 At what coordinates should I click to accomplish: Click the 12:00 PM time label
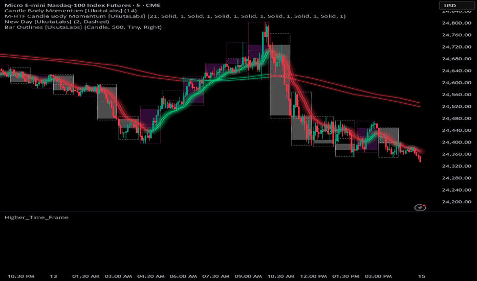(313, 276)
